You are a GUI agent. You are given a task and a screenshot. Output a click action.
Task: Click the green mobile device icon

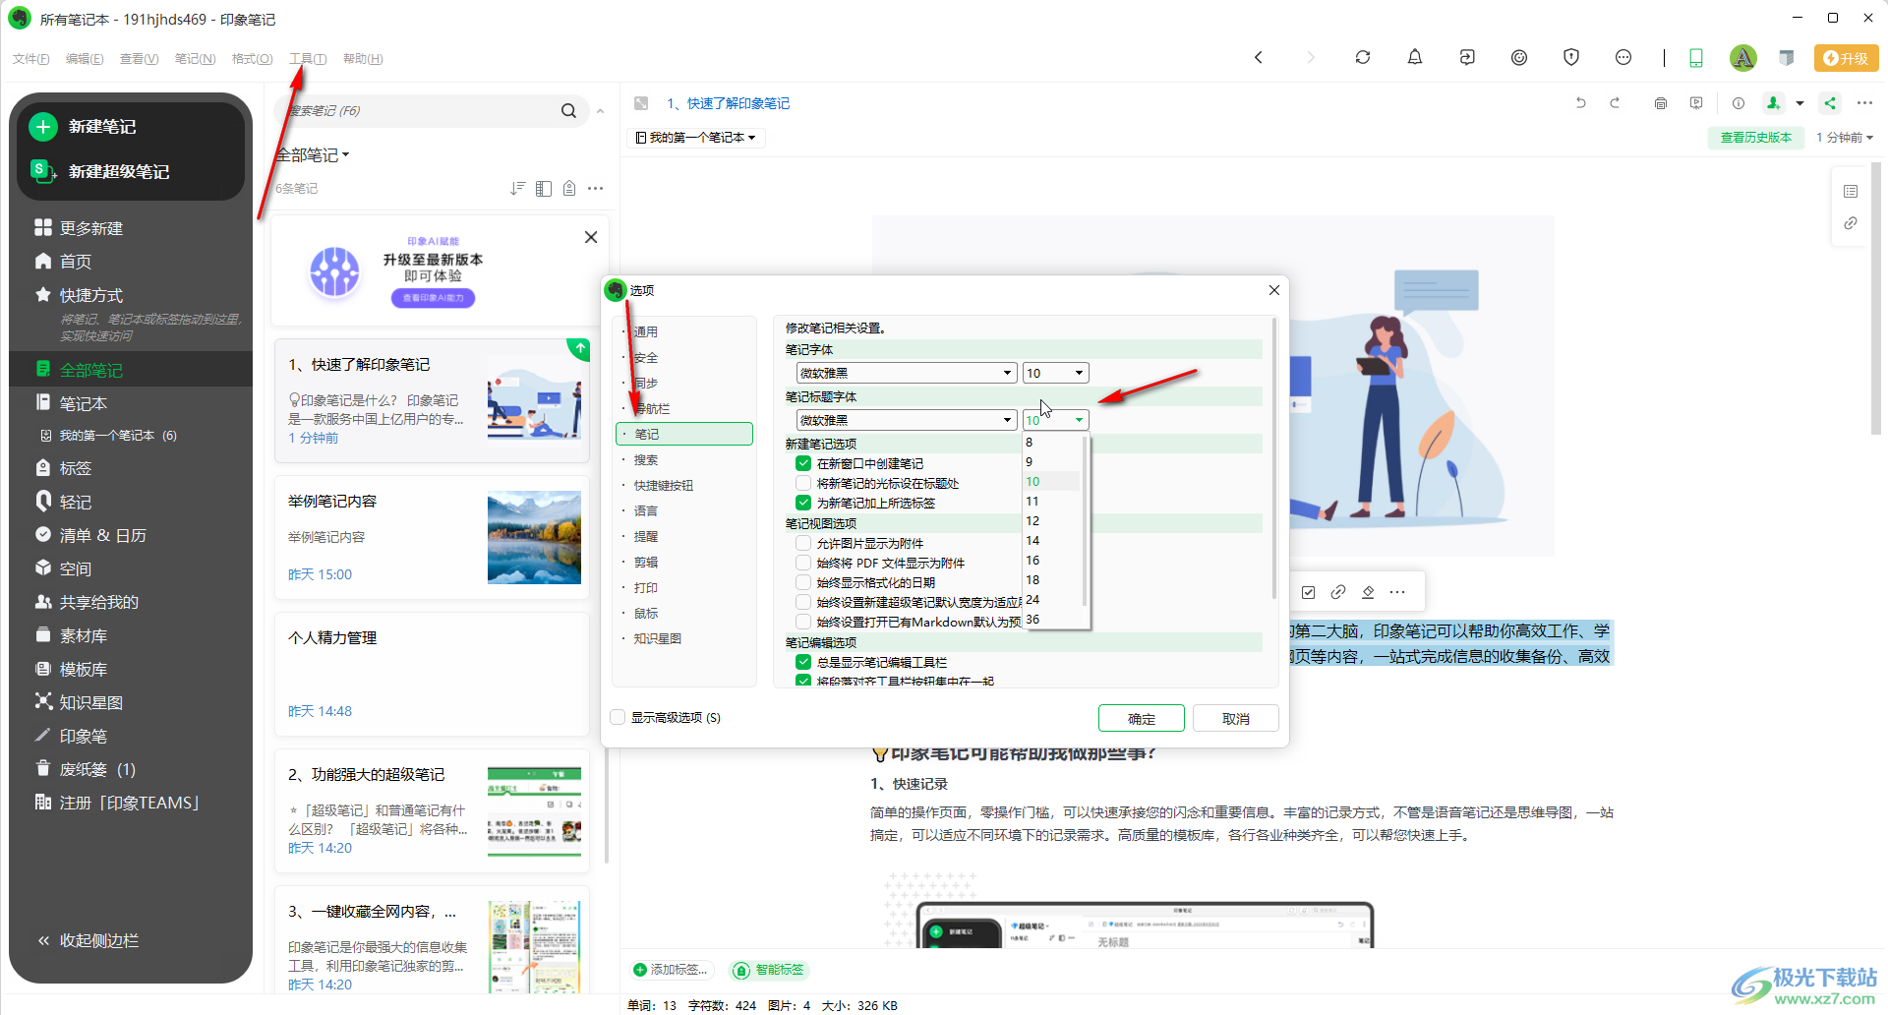[1696, 58]
